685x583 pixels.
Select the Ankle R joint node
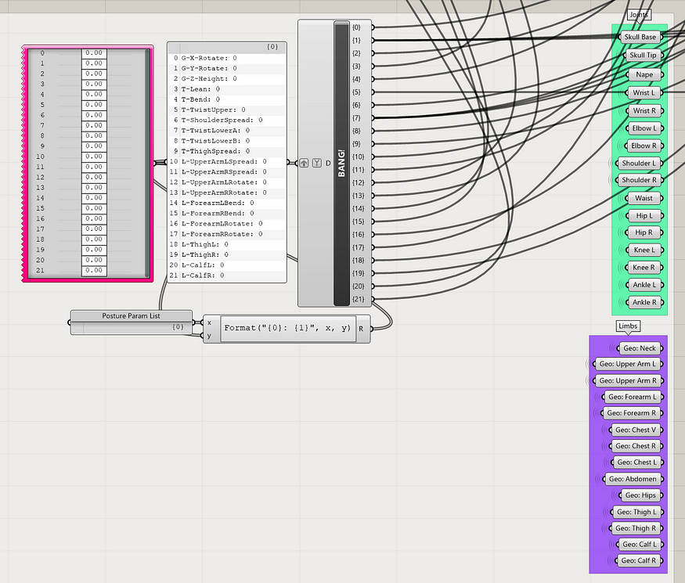coord(644,302)
